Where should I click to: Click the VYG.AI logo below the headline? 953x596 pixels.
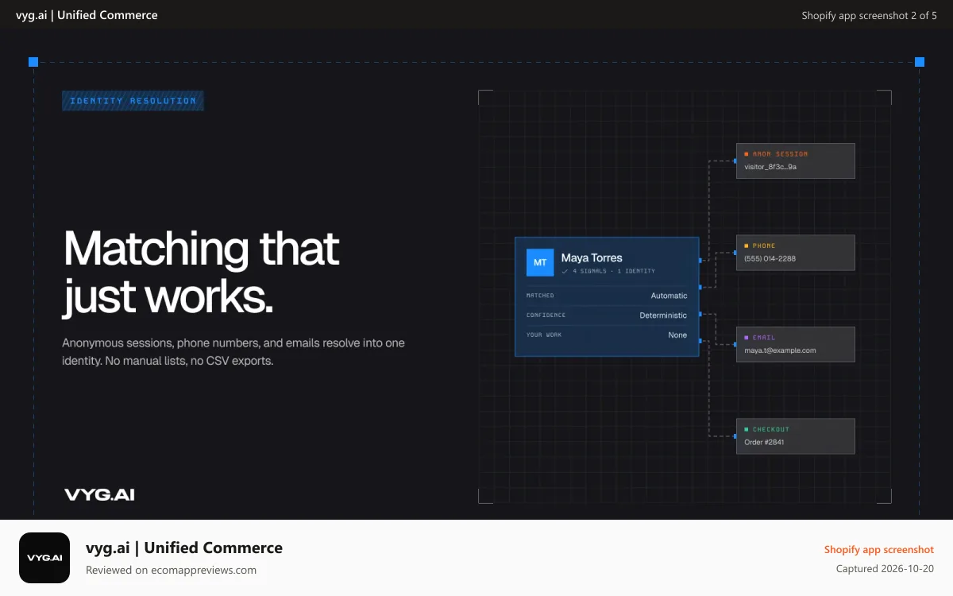pyautogui.click(x=99, y=494)
